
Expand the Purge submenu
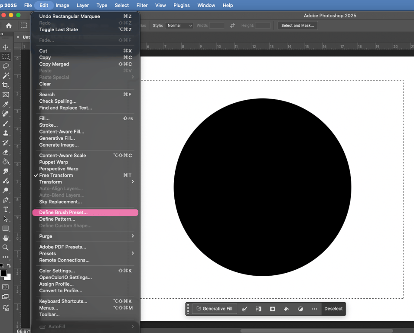click(x=85, y=236)
